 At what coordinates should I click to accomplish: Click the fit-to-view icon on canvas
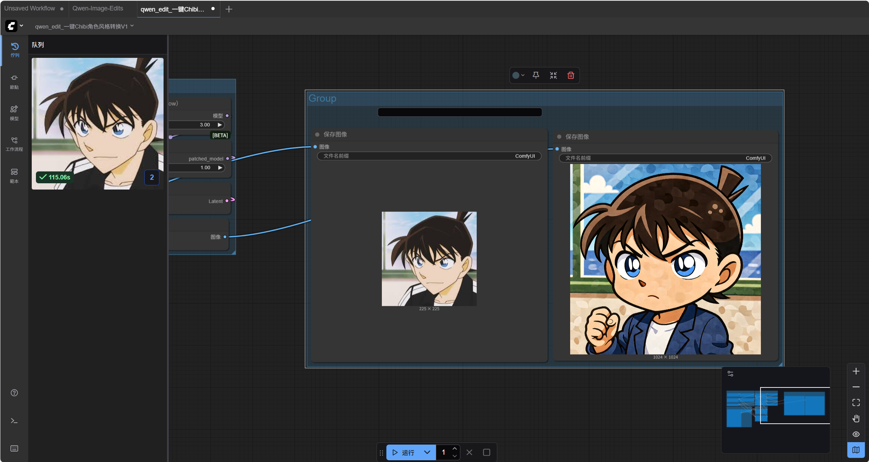point(856,402)
